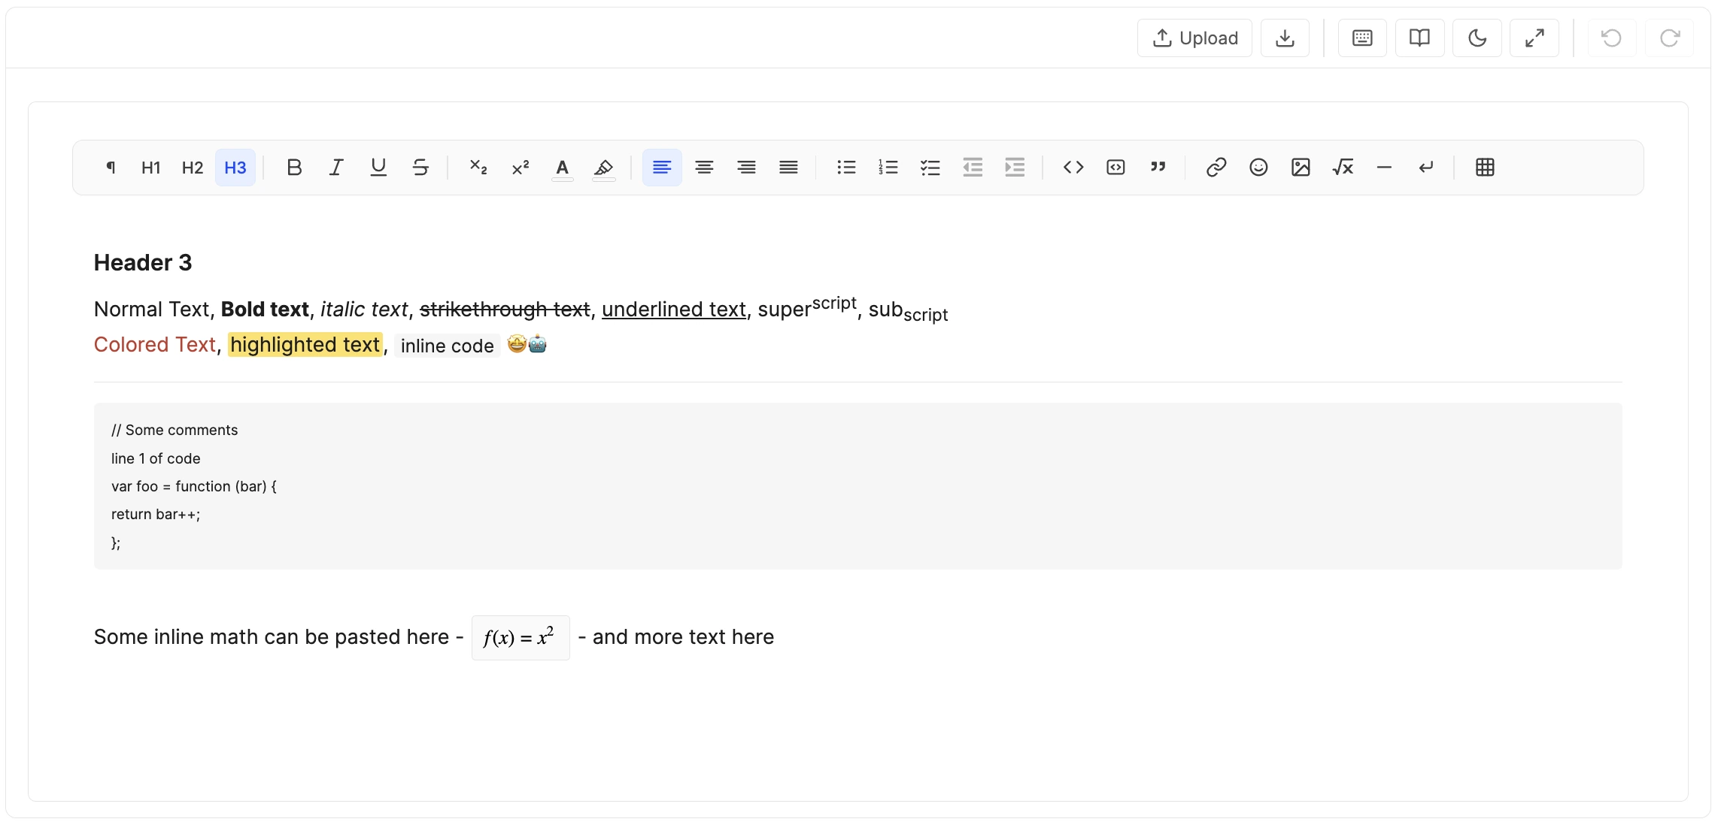
Task: Click the Header 3 heading text
Action: [x=143, y=262]
